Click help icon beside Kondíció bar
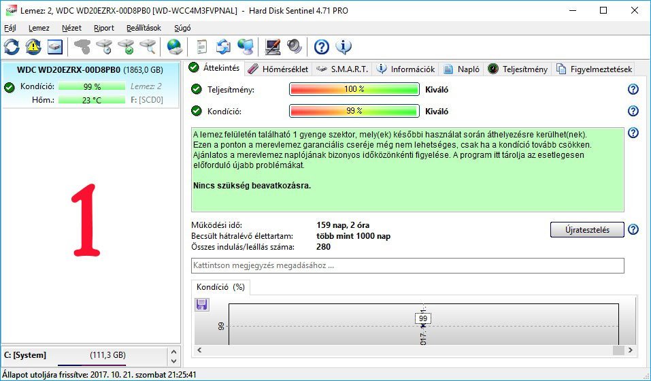This screenshot has width=651, height=381. click(633, 111)
